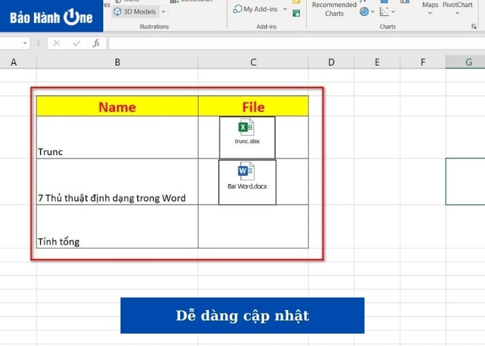Select column G header
Image resolution: width=485 pixels, height=346 pixels.
(x=466, y=62)
